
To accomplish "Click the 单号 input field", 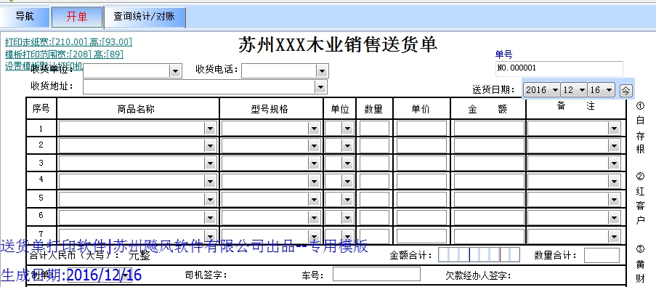I will pyautogui.click(x=559, y=68).
